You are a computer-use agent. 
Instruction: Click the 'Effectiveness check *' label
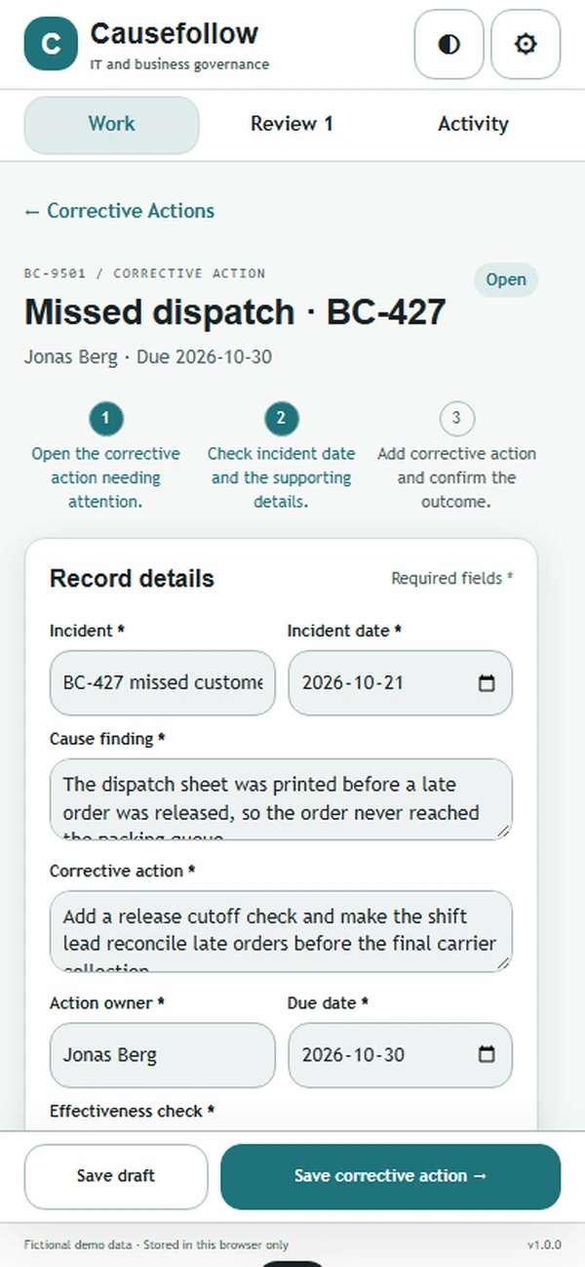pyautogui.click(x=132, y=1111)
